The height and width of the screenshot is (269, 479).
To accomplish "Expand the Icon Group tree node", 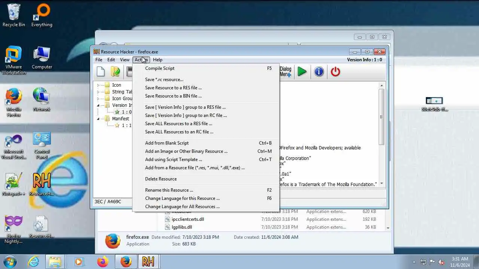I will pyautogui.click(x=98, y=99).
